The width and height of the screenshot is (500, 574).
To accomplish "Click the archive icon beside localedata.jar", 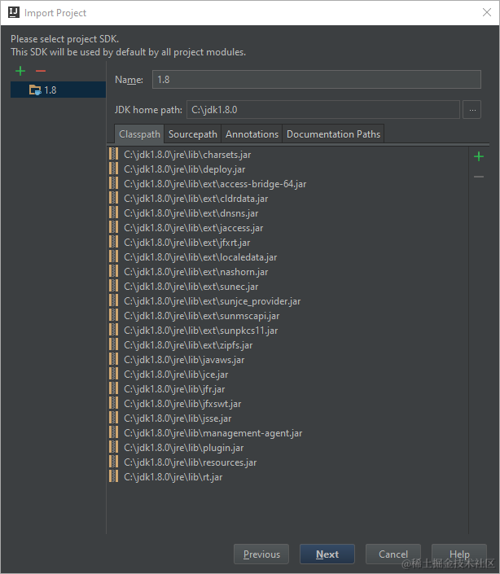I will tap(113, 256).
